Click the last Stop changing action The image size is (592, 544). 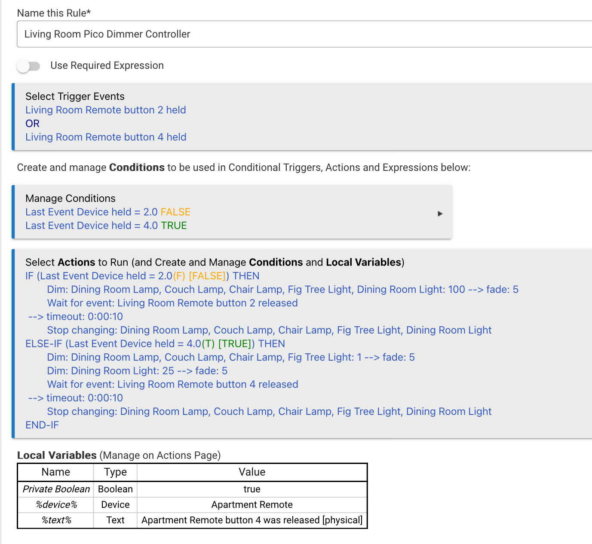coord(269,412)
